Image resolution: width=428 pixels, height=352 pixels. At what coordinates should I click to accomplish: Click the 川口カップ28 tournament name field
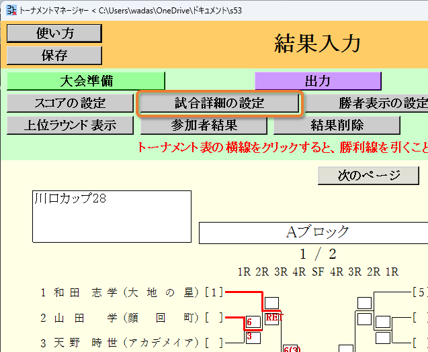point(112,217)
